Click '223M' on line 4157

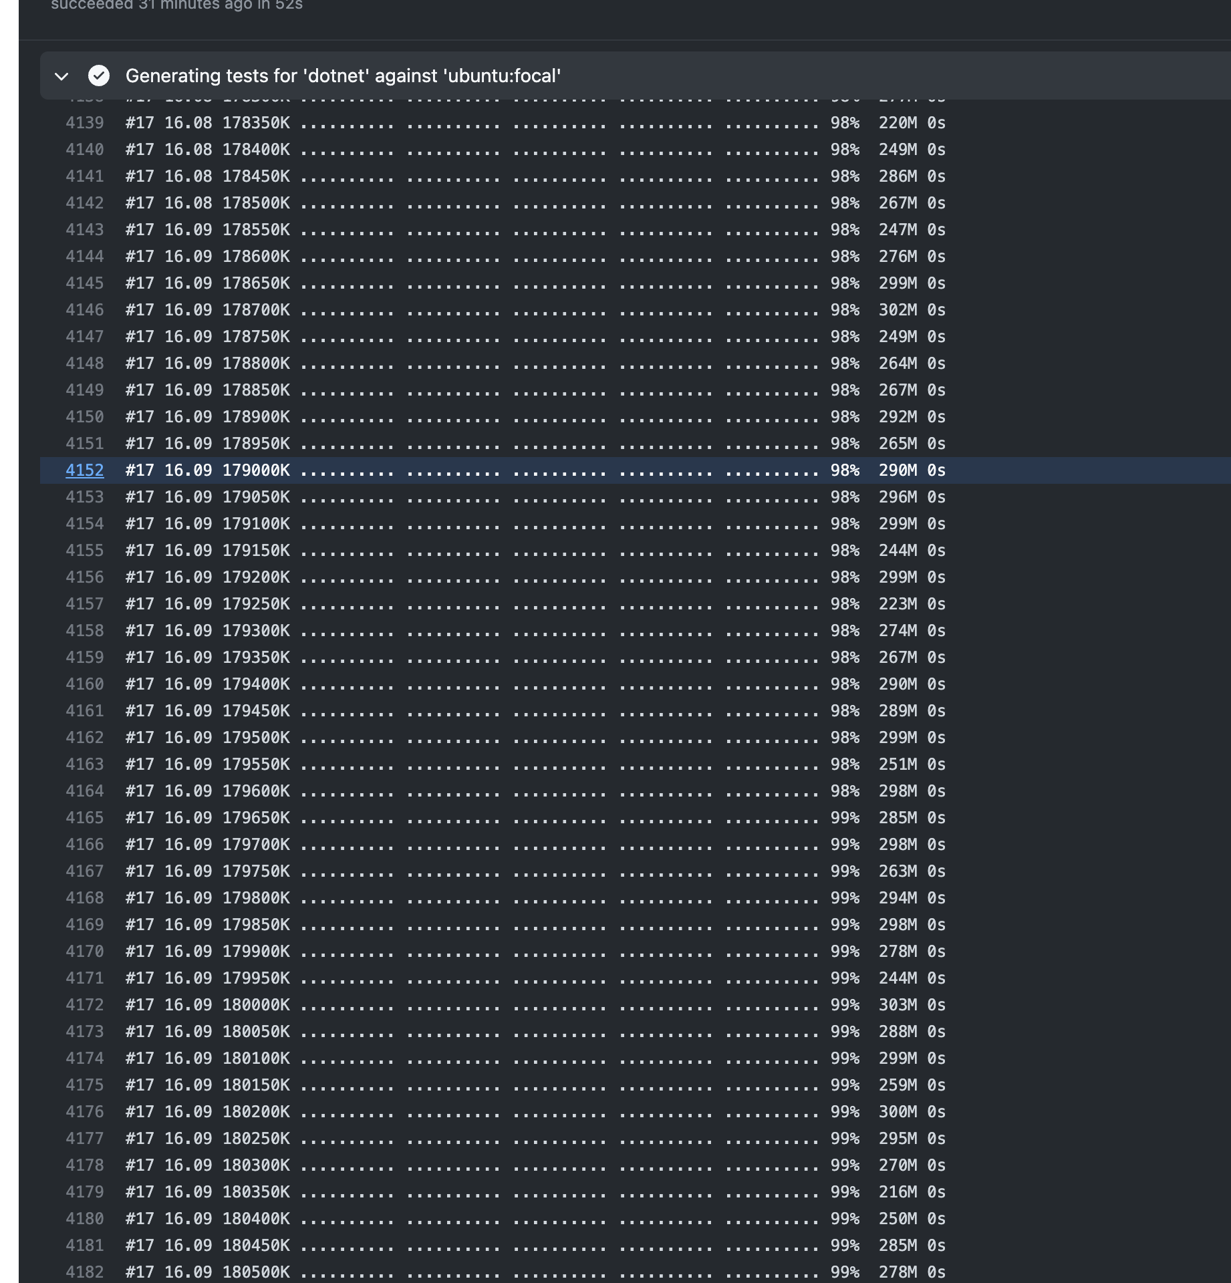pos(898,604)
